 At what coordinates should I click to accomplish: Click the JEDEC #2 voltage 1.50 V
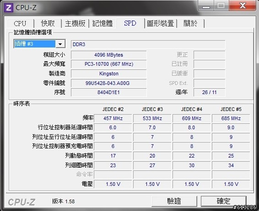[x=113, y=184]
